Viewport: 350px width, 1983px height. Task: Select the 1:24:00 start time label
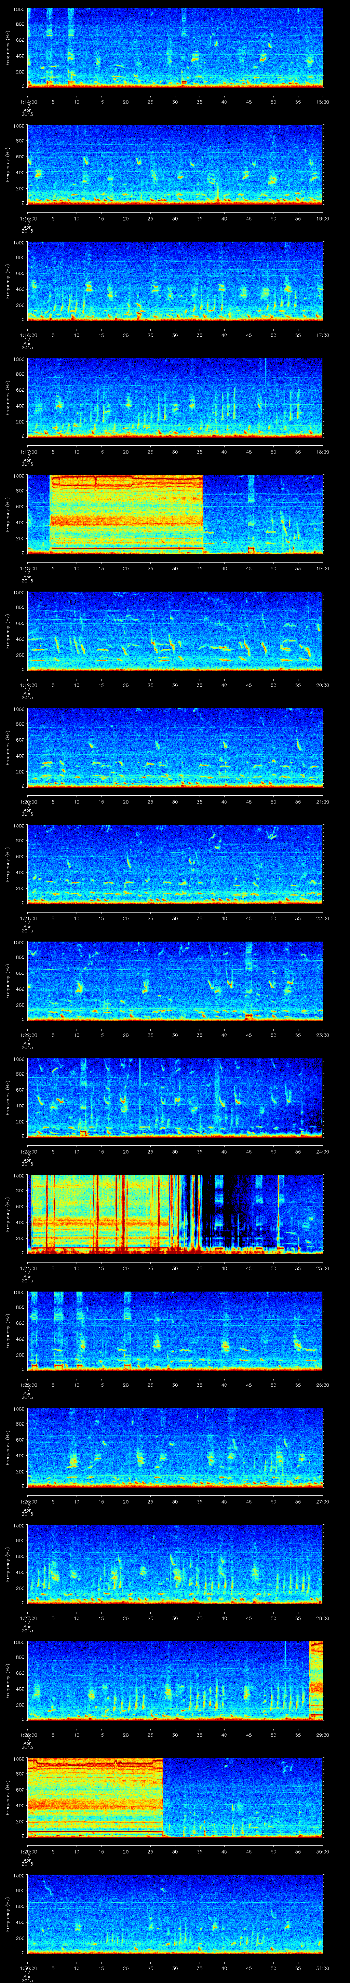28,1268
